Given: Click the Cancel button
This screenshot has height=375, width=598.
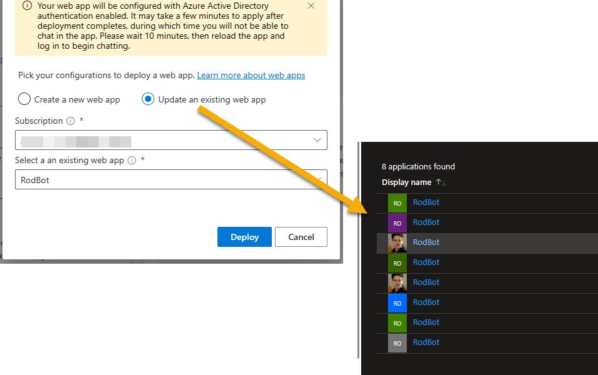Looking at the screenshot, I should (x=301, y=237).
